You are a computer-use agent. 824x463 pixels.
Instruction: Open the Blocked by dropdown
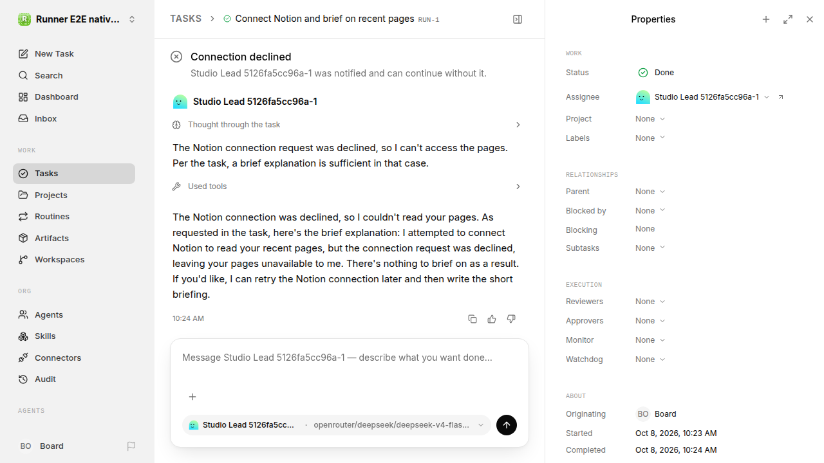(x=650, y=211)
